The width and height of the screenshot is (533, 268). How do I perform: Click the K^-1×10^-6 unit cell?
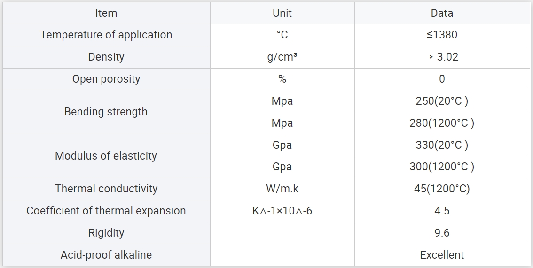(x=282, y=211)
